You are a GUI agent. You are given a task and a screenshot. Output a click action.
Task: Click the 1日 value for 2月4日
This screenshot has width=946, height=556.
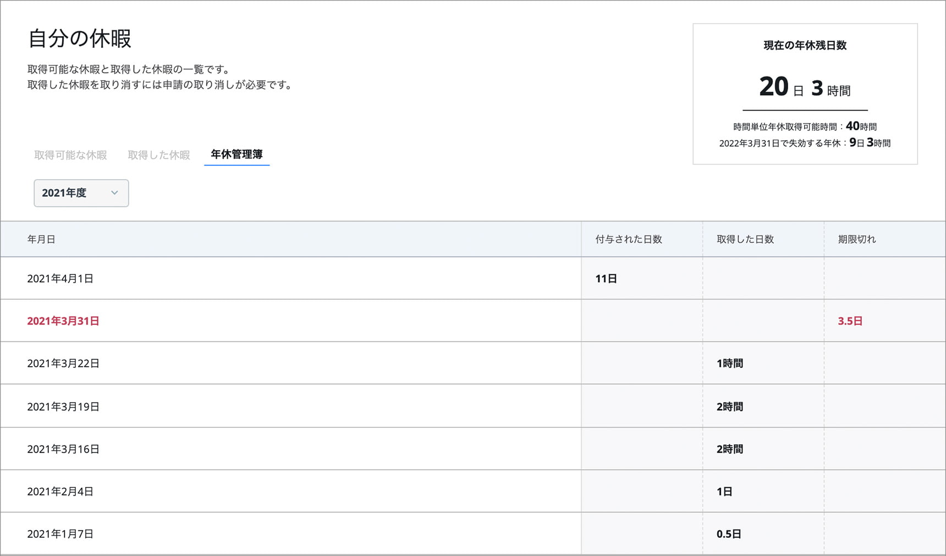pos(724,492)
